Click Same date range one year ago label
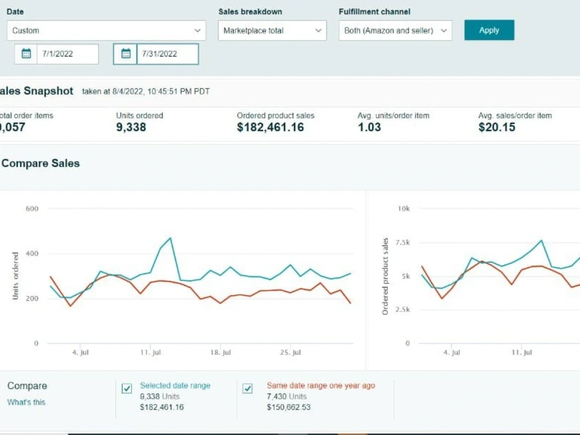 click(321, 386)
